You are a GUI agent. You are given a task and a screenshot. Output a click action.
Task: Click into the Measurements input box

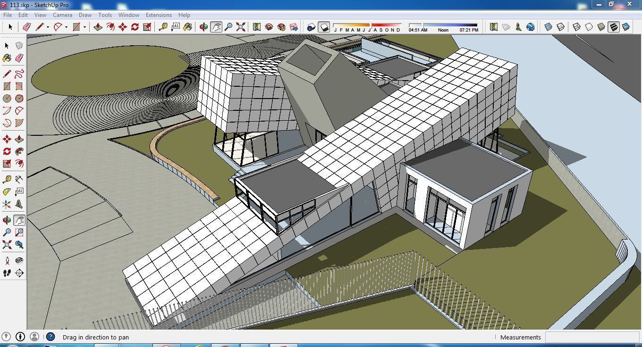point(592,337)
